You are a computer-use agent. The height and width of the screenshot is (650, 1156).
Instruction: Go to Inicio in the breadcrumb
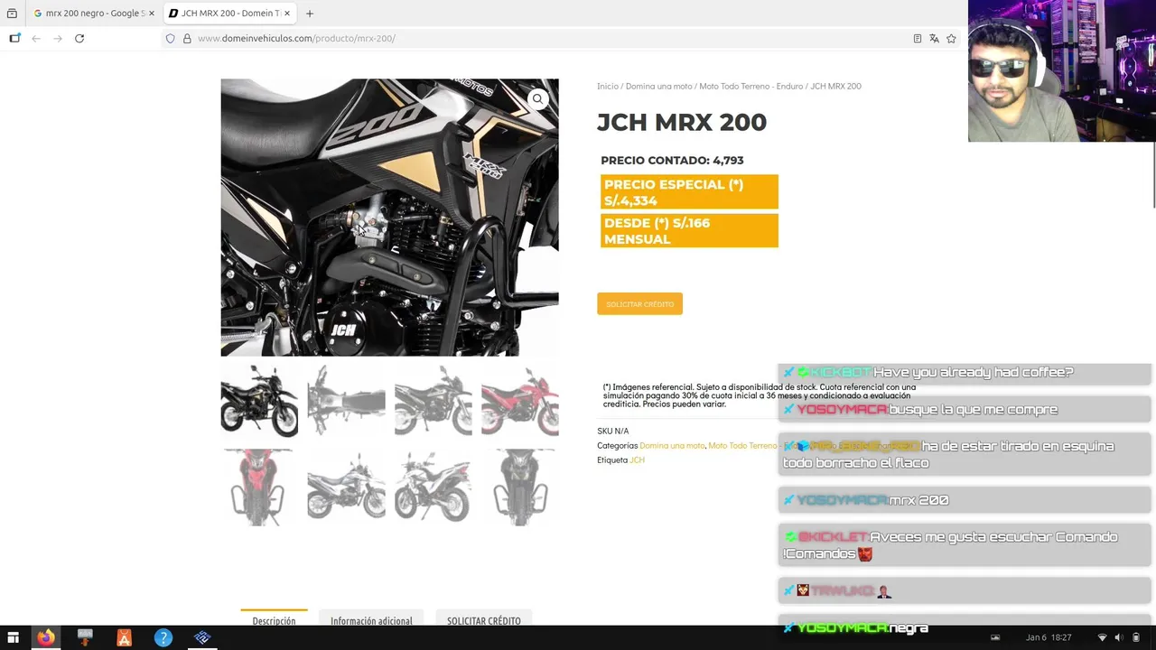tap(608, 87)
